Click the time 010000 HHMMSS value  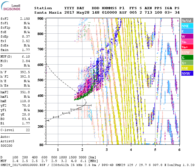pos(109,13)
